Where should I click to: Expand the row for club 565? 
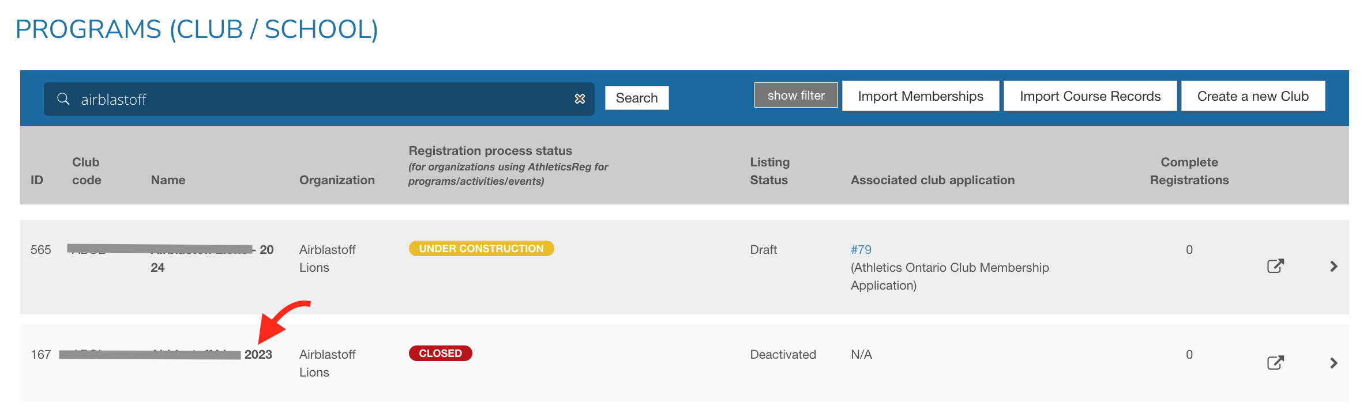(1334, 266)
